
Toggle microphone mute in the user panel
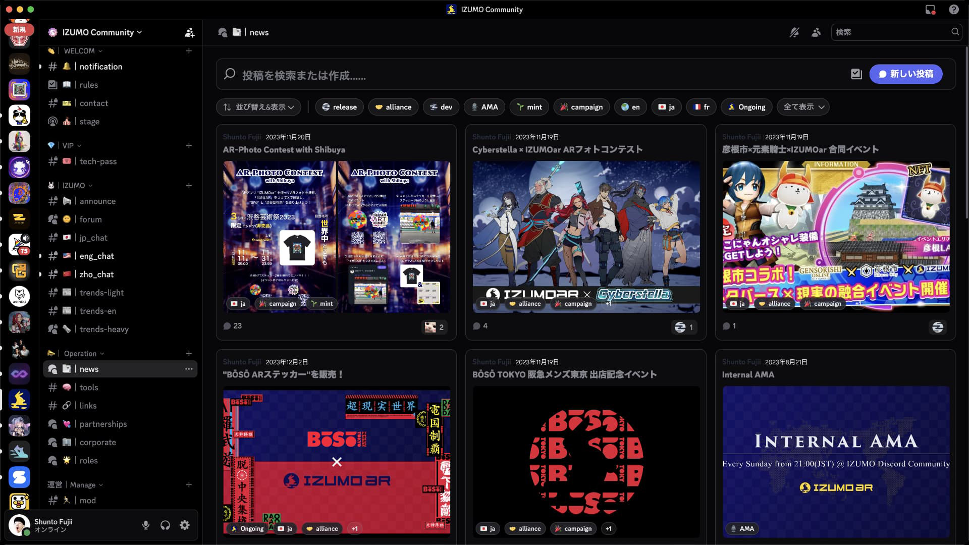pyautogui.click(x=146, y=525)
